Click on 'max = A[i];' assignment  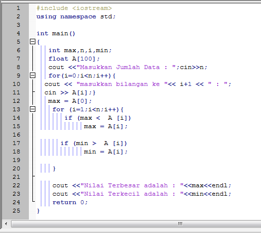coord(106,126)
